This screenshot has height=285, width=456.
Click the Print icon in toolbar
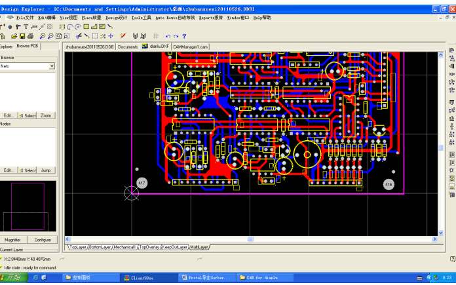[x=31, y=36]
